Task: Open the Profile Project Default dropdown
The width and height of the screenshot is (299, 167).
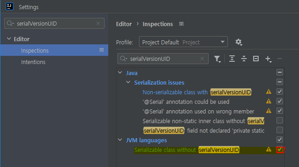Action: coord(183,42)
